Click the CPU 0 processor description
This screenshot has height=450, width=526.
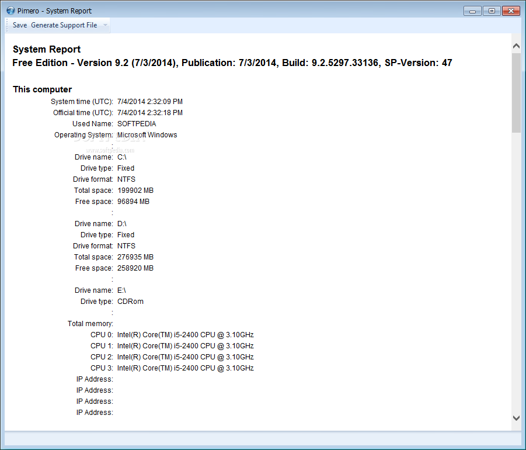pos(186,334)
